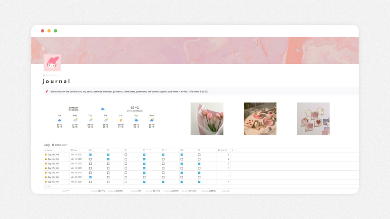Open the Default view dropdown
The width and height of the screenshot is (390, 219).
coord(60,145)
